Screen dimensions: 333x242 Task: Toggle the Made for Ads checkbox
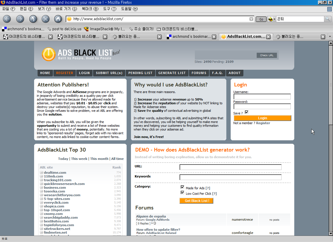click(182, 187)
